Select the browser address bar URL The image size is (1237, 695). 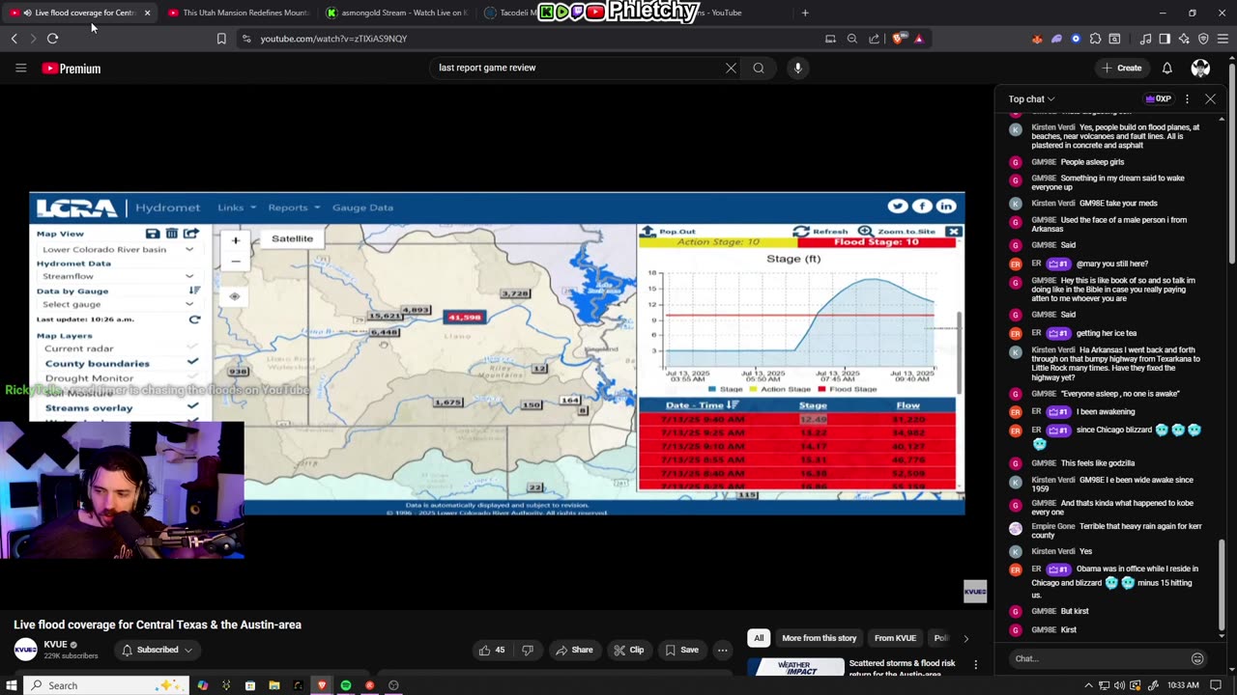pyautogui.click(x=333, y=39)
